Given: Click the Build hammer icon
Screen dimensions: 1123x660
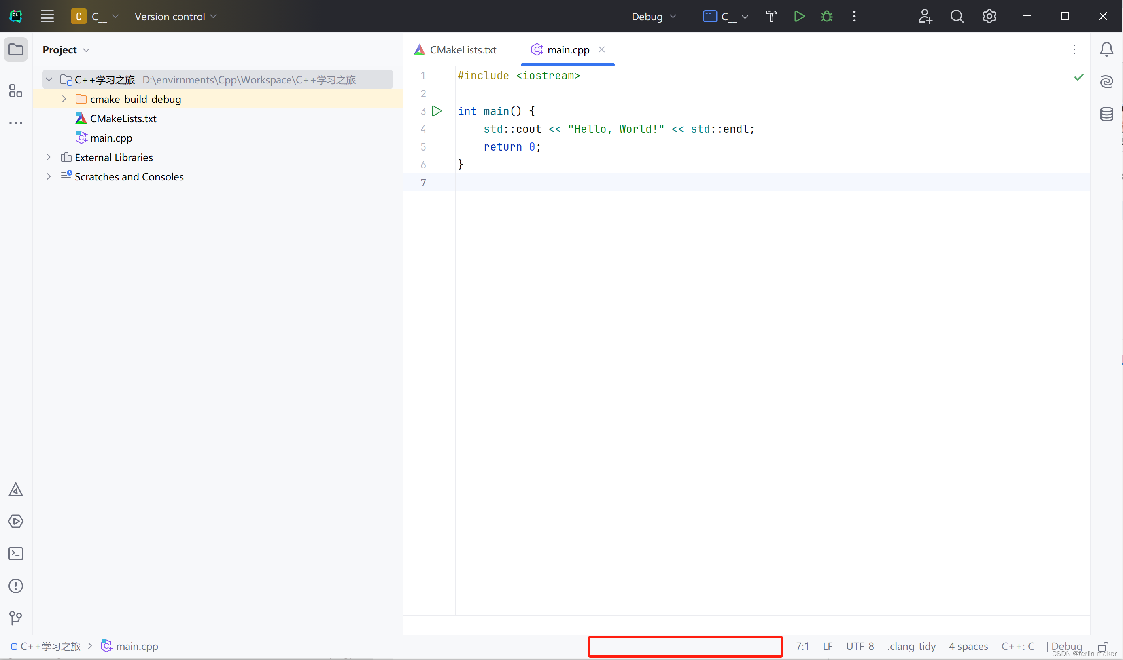Looking at the screenshot, I should click(x=771, y=17).
